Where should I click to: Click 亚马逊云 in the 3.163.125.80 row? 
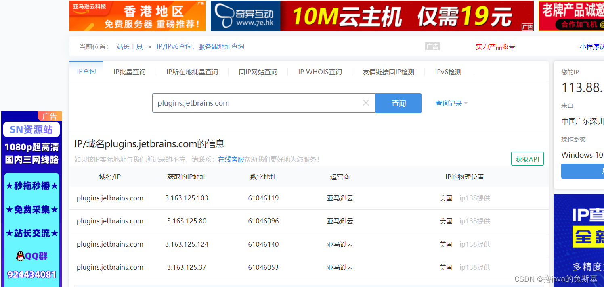click(x=340, y=221)
